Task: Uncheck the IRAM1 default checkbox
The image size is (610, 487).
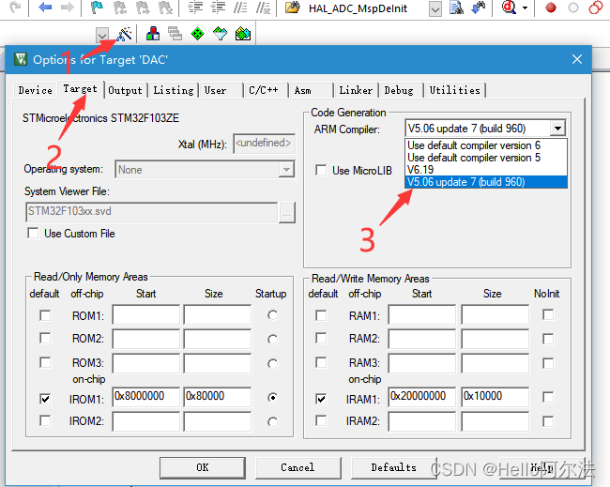Action: coord(321,399)
